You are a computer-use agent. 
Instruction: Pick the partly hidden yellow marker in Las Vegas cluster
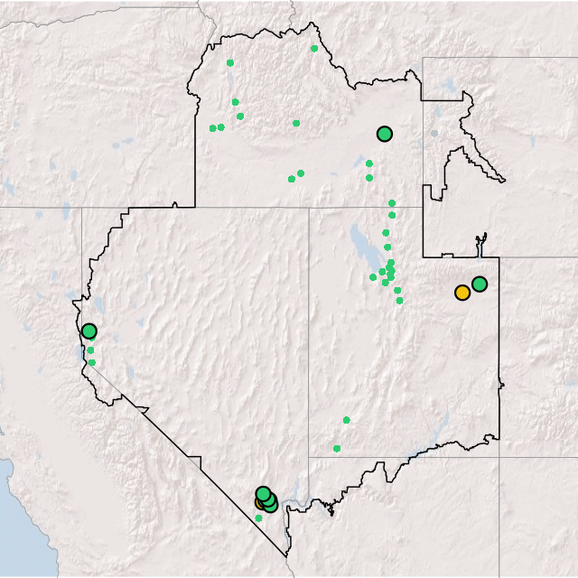[260, 503]
